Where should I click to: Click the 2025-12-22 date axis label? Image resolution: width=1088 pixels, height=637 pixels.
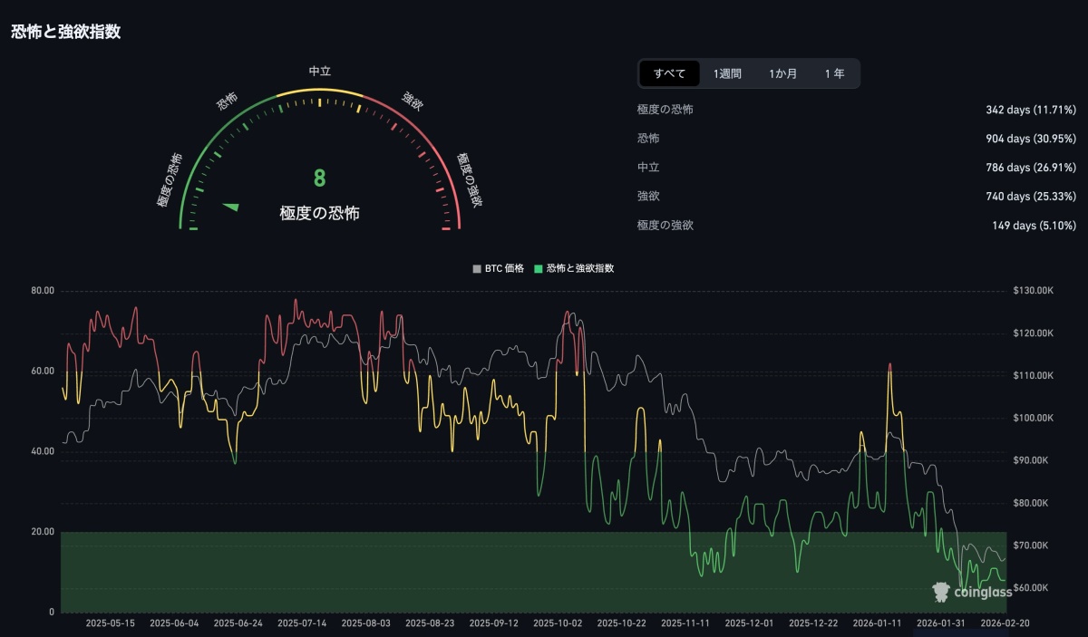(813, 623)
